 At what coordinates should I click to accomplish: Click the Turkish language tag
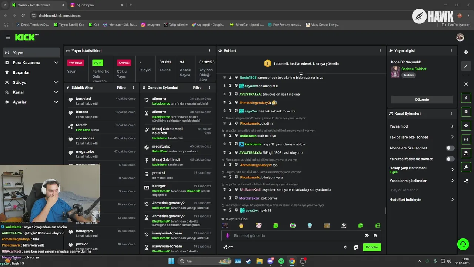409,75
